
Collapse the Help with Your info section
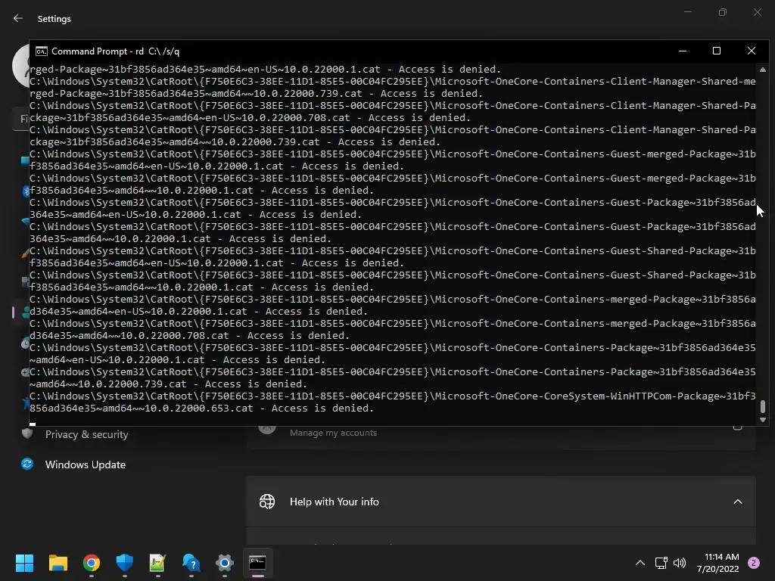coord(737,502)
